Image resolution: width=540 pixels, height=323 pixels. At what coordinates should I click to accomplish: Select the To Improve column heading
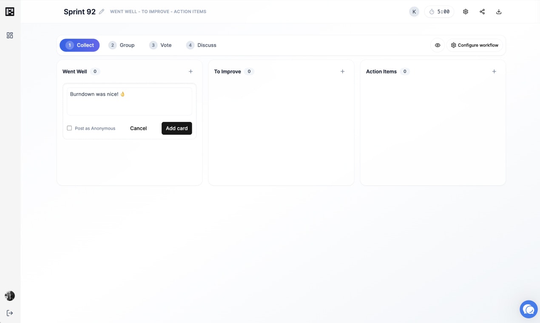pyautogui.click(x=227, y=71)
